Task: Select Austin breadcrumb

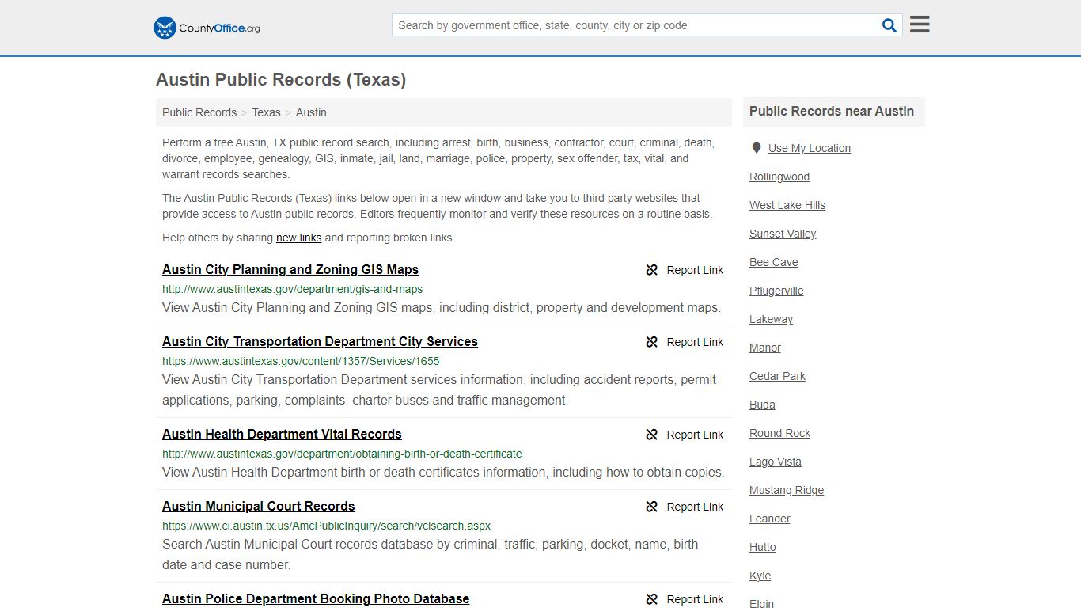Action: (x=311, y=112)
